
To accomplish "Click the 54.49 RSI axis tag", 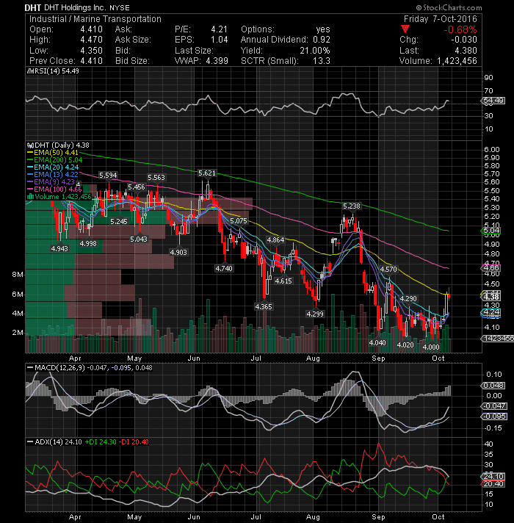I will [493, 101].
